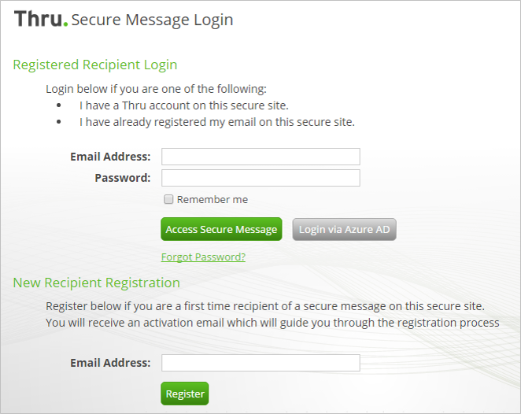This screenshot has height=414, width=521.
Task: Click into the Password input box
Action: coord(260,178)
